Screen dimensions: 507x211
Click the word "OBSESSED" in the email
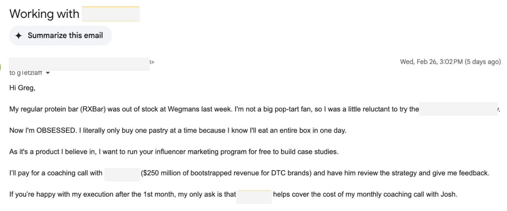tap(56, 131)
